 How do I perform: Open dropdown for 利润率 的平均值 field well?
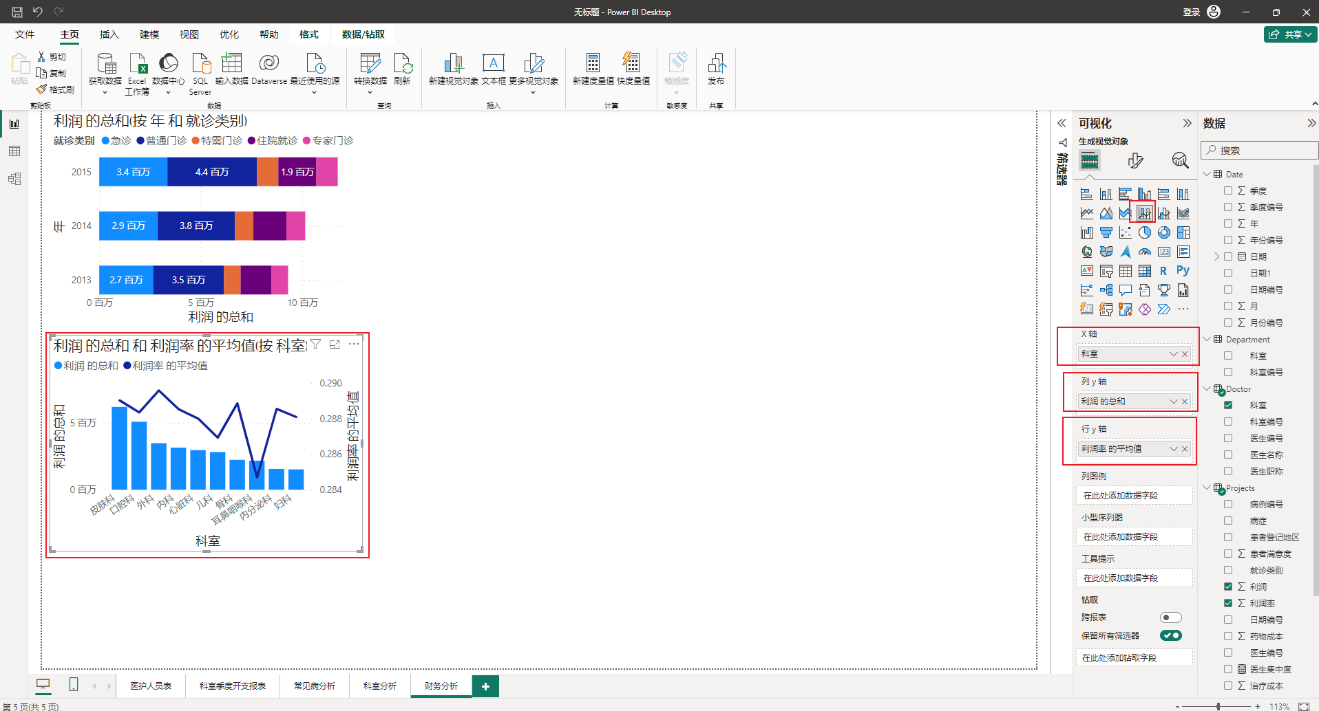[1174, 449]
